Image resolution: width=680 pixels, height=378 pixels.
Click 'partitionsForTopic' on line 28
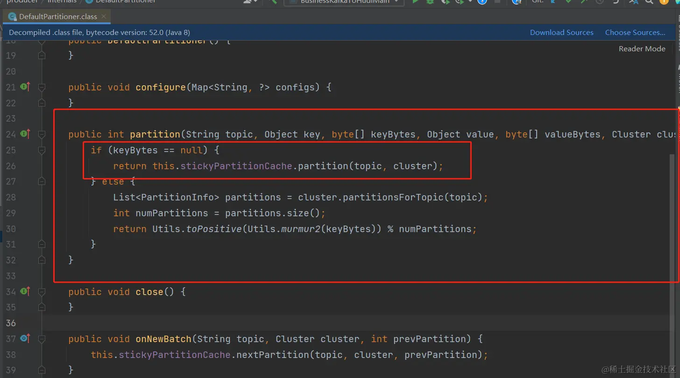[393, 197]
